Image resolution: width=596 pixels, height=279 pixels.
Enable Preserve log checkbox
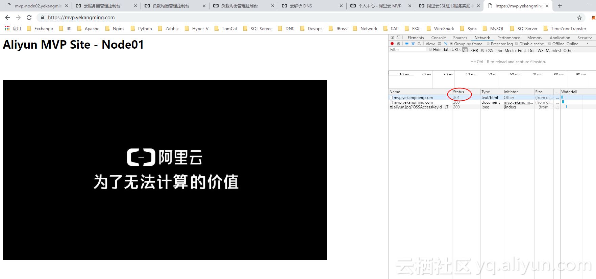[x=488, y=44]
